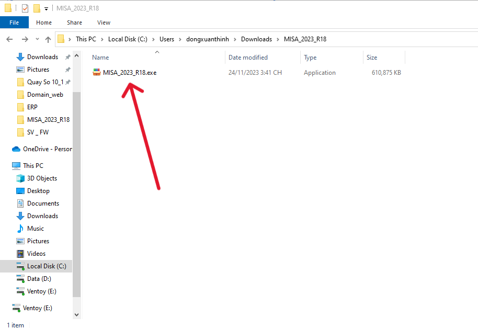
Task: Click the Local Disk (C:) drive icon
Action: pos(20,266)
